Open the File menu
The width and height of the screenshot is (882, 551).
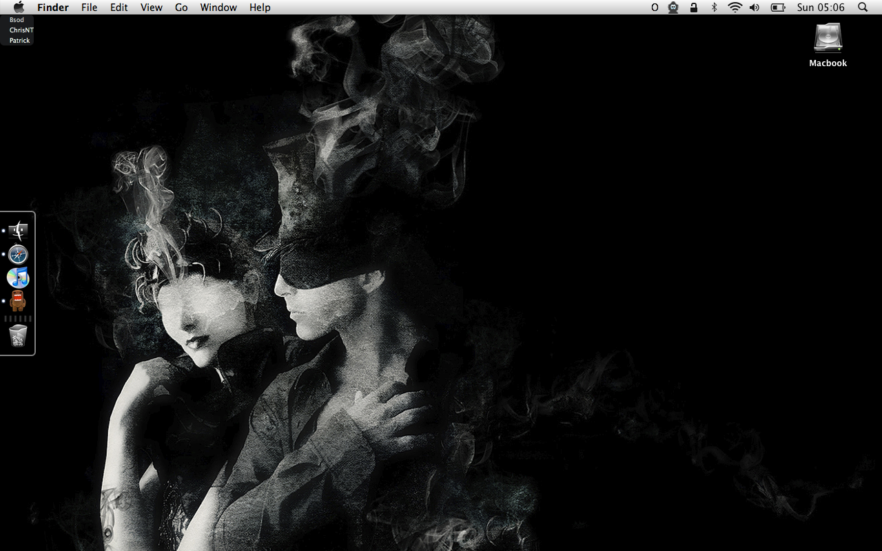click(89, 8)
